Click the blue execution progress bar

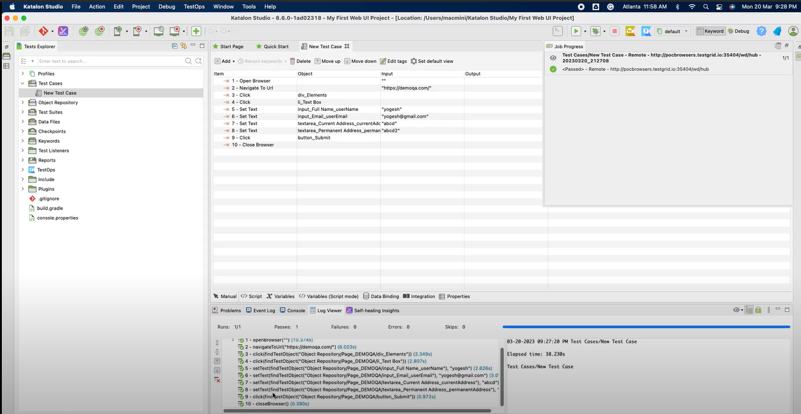[645, 327]
